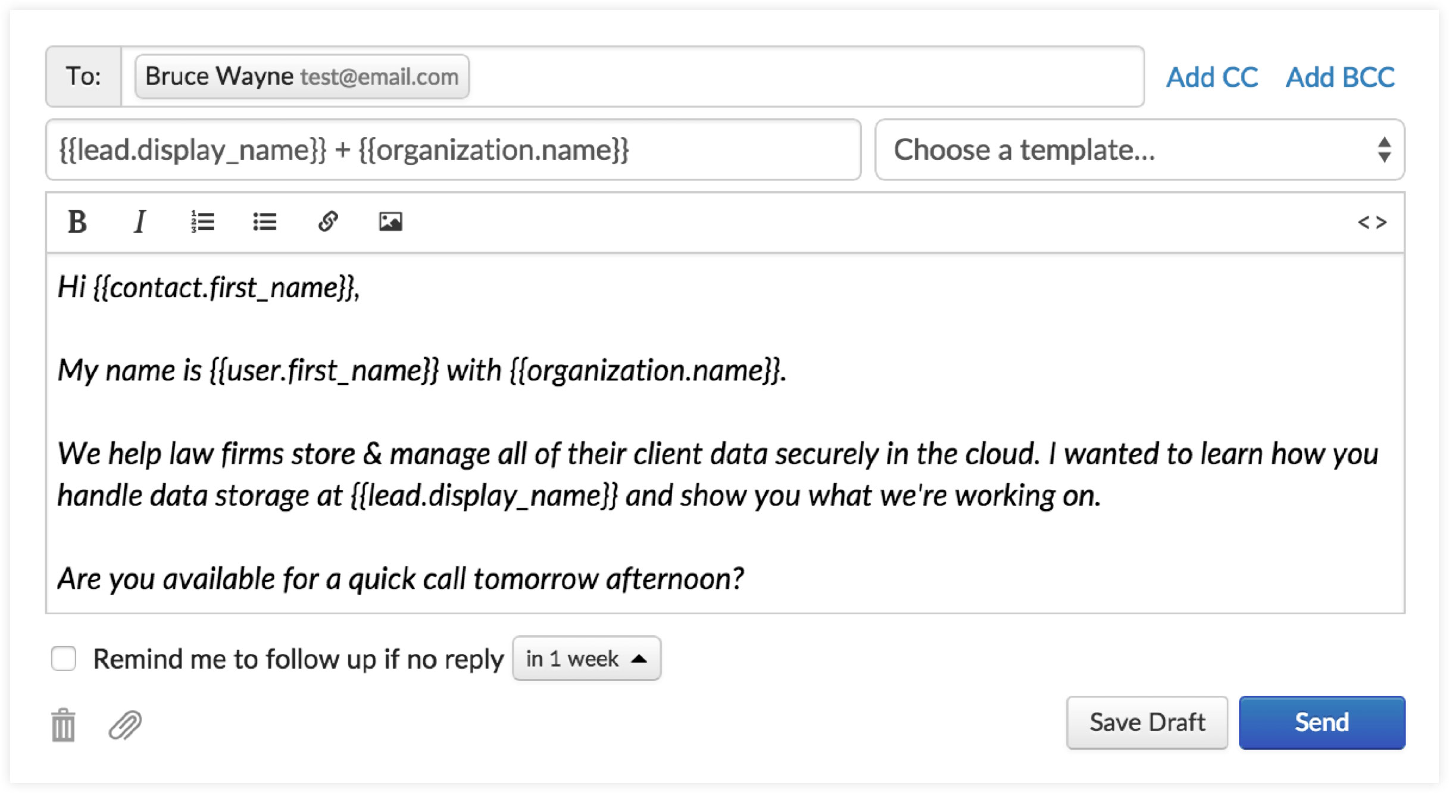Send the email

(1322, 723)
